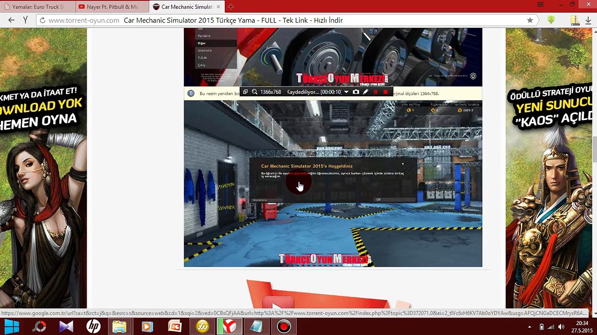This screenshot has width=597, height=335.
Task: Open the notepad-style taskbar app
Action: point(256,327)
